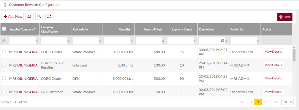Click the export share icon in toolbar
Viewport: 299px width, 110px height.
click(29, 17)
